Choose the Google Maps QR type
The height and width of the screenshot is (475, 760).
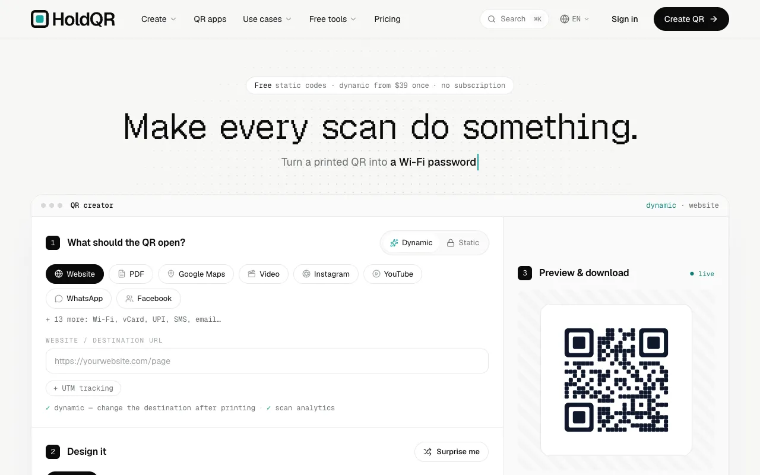pos(196,274)
